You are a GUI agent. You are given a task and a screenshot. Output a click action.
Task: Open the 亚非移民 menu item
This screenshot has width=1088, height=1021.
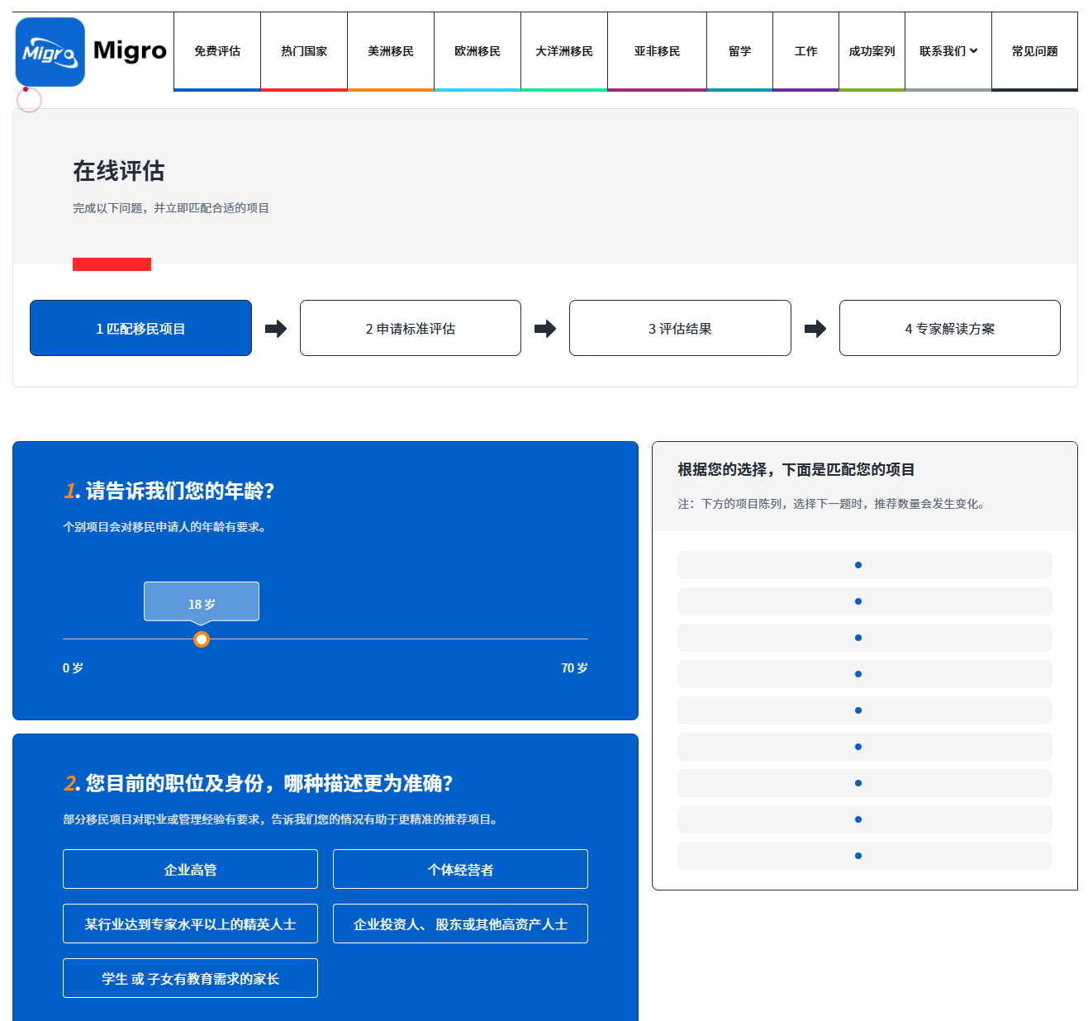click(658, 51)
